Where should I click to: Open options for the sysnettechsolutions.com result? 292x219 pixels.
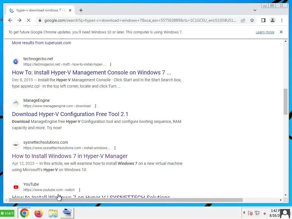[x=115, y=148]
